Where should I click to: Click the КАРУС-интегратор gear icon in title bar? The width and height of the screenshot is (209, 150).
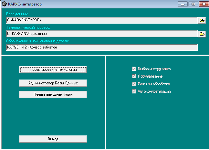[4, 4]
